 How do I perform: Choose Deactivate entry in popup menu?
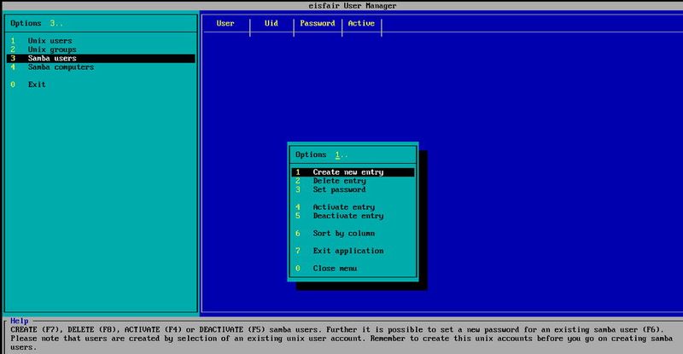[x=353, y=216]
